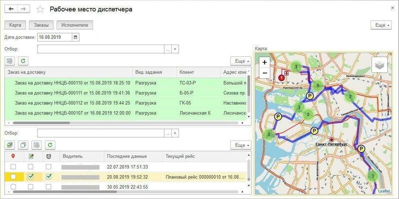Switch to the Исполнители tab
Screen dimensions: 399x199
75,25
